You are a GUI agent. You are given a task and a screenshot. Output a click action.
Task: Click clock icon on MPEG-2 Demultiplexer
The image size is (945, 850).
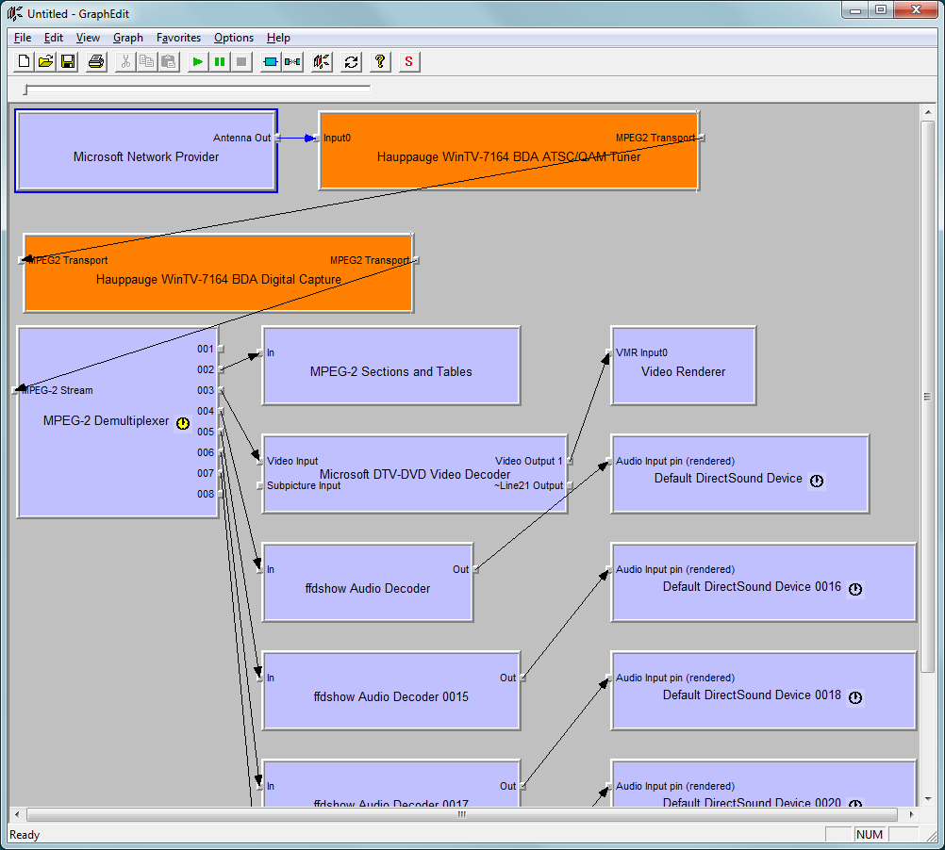coord(183,423)
